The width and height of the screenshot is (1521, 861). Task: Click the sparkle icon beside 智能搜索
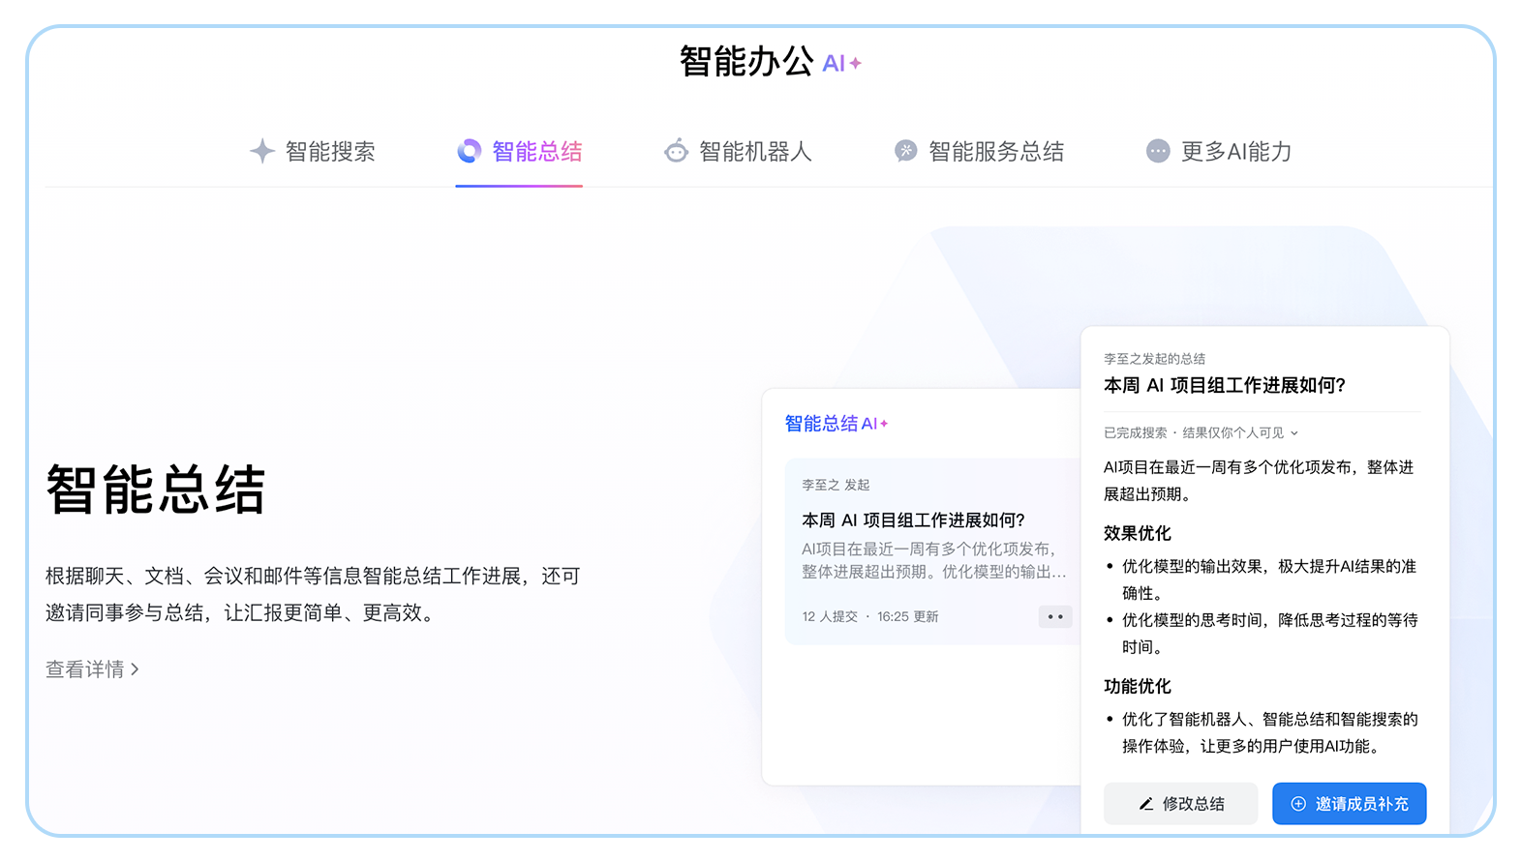tap(262, 151)
